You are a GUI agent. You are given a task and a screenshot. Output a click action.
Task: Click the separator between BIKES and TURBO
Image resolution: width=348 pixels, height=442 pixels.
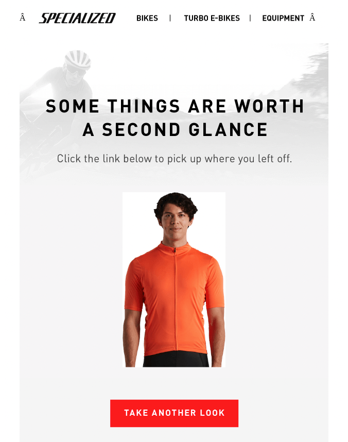tap(170, 19)
